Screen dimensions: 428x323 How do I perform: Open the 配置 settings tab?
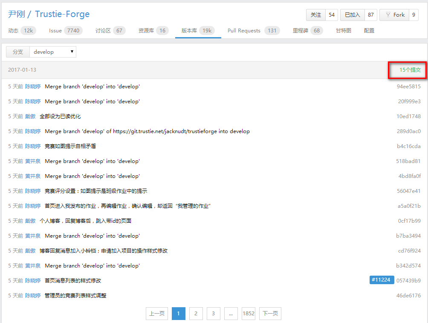point(369,31)
